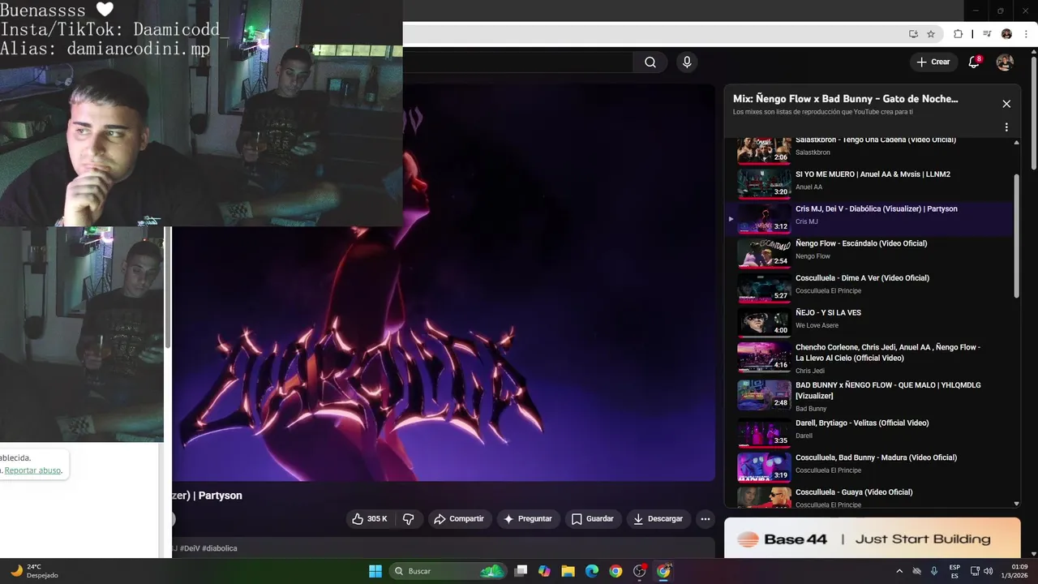Open the Chencho Corleone La Llevo Al Cielo thumbnail
This screenshot has width=1038, height=584.
point(764,357)
